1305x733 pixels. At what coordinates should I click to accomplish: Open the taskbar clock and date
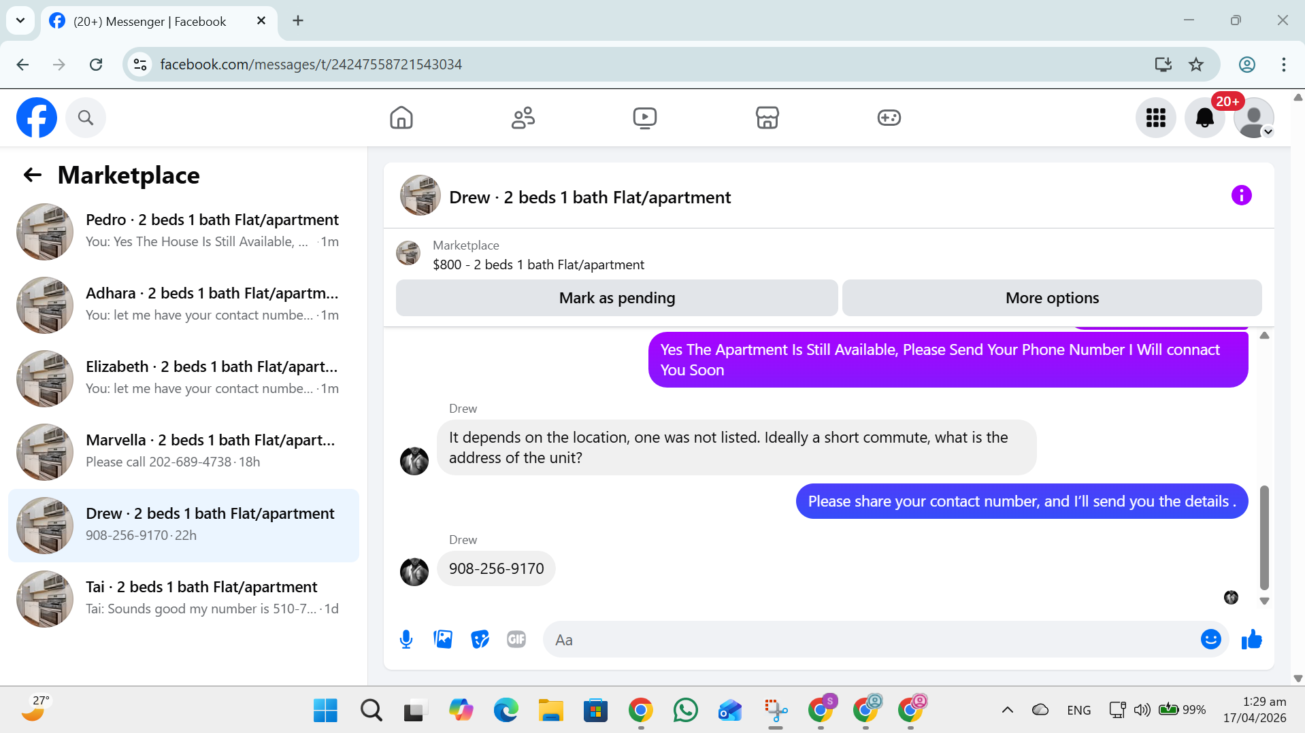click(x=1255, y=710)
